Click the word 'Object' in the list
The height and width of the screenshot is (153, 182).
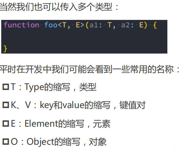coord(40,142)
